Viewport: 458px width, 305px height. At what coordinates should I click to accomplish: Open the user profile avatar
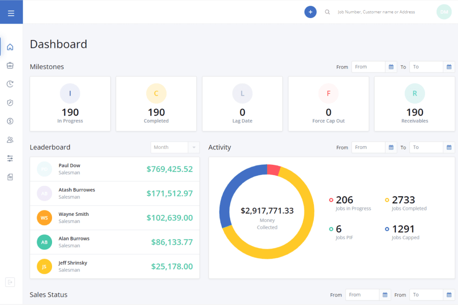tap(444, 12)
